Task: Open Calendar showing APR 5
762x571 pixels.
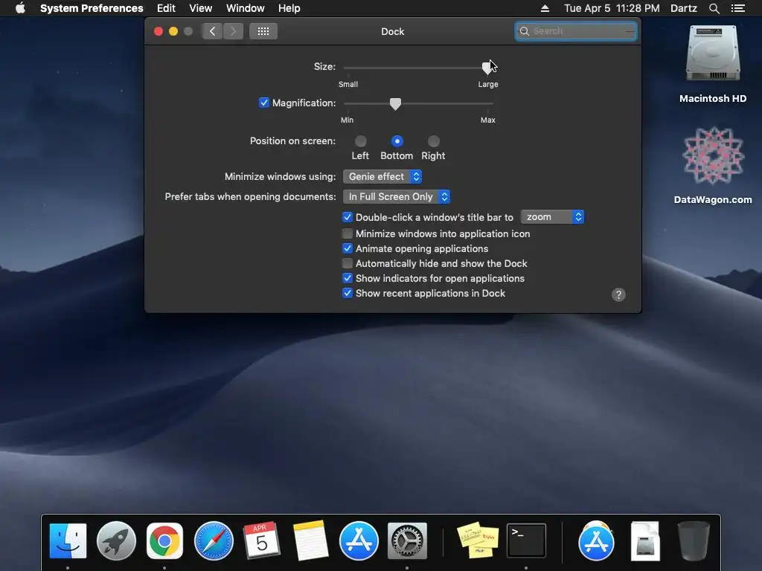Action: [x=261, y=540]
